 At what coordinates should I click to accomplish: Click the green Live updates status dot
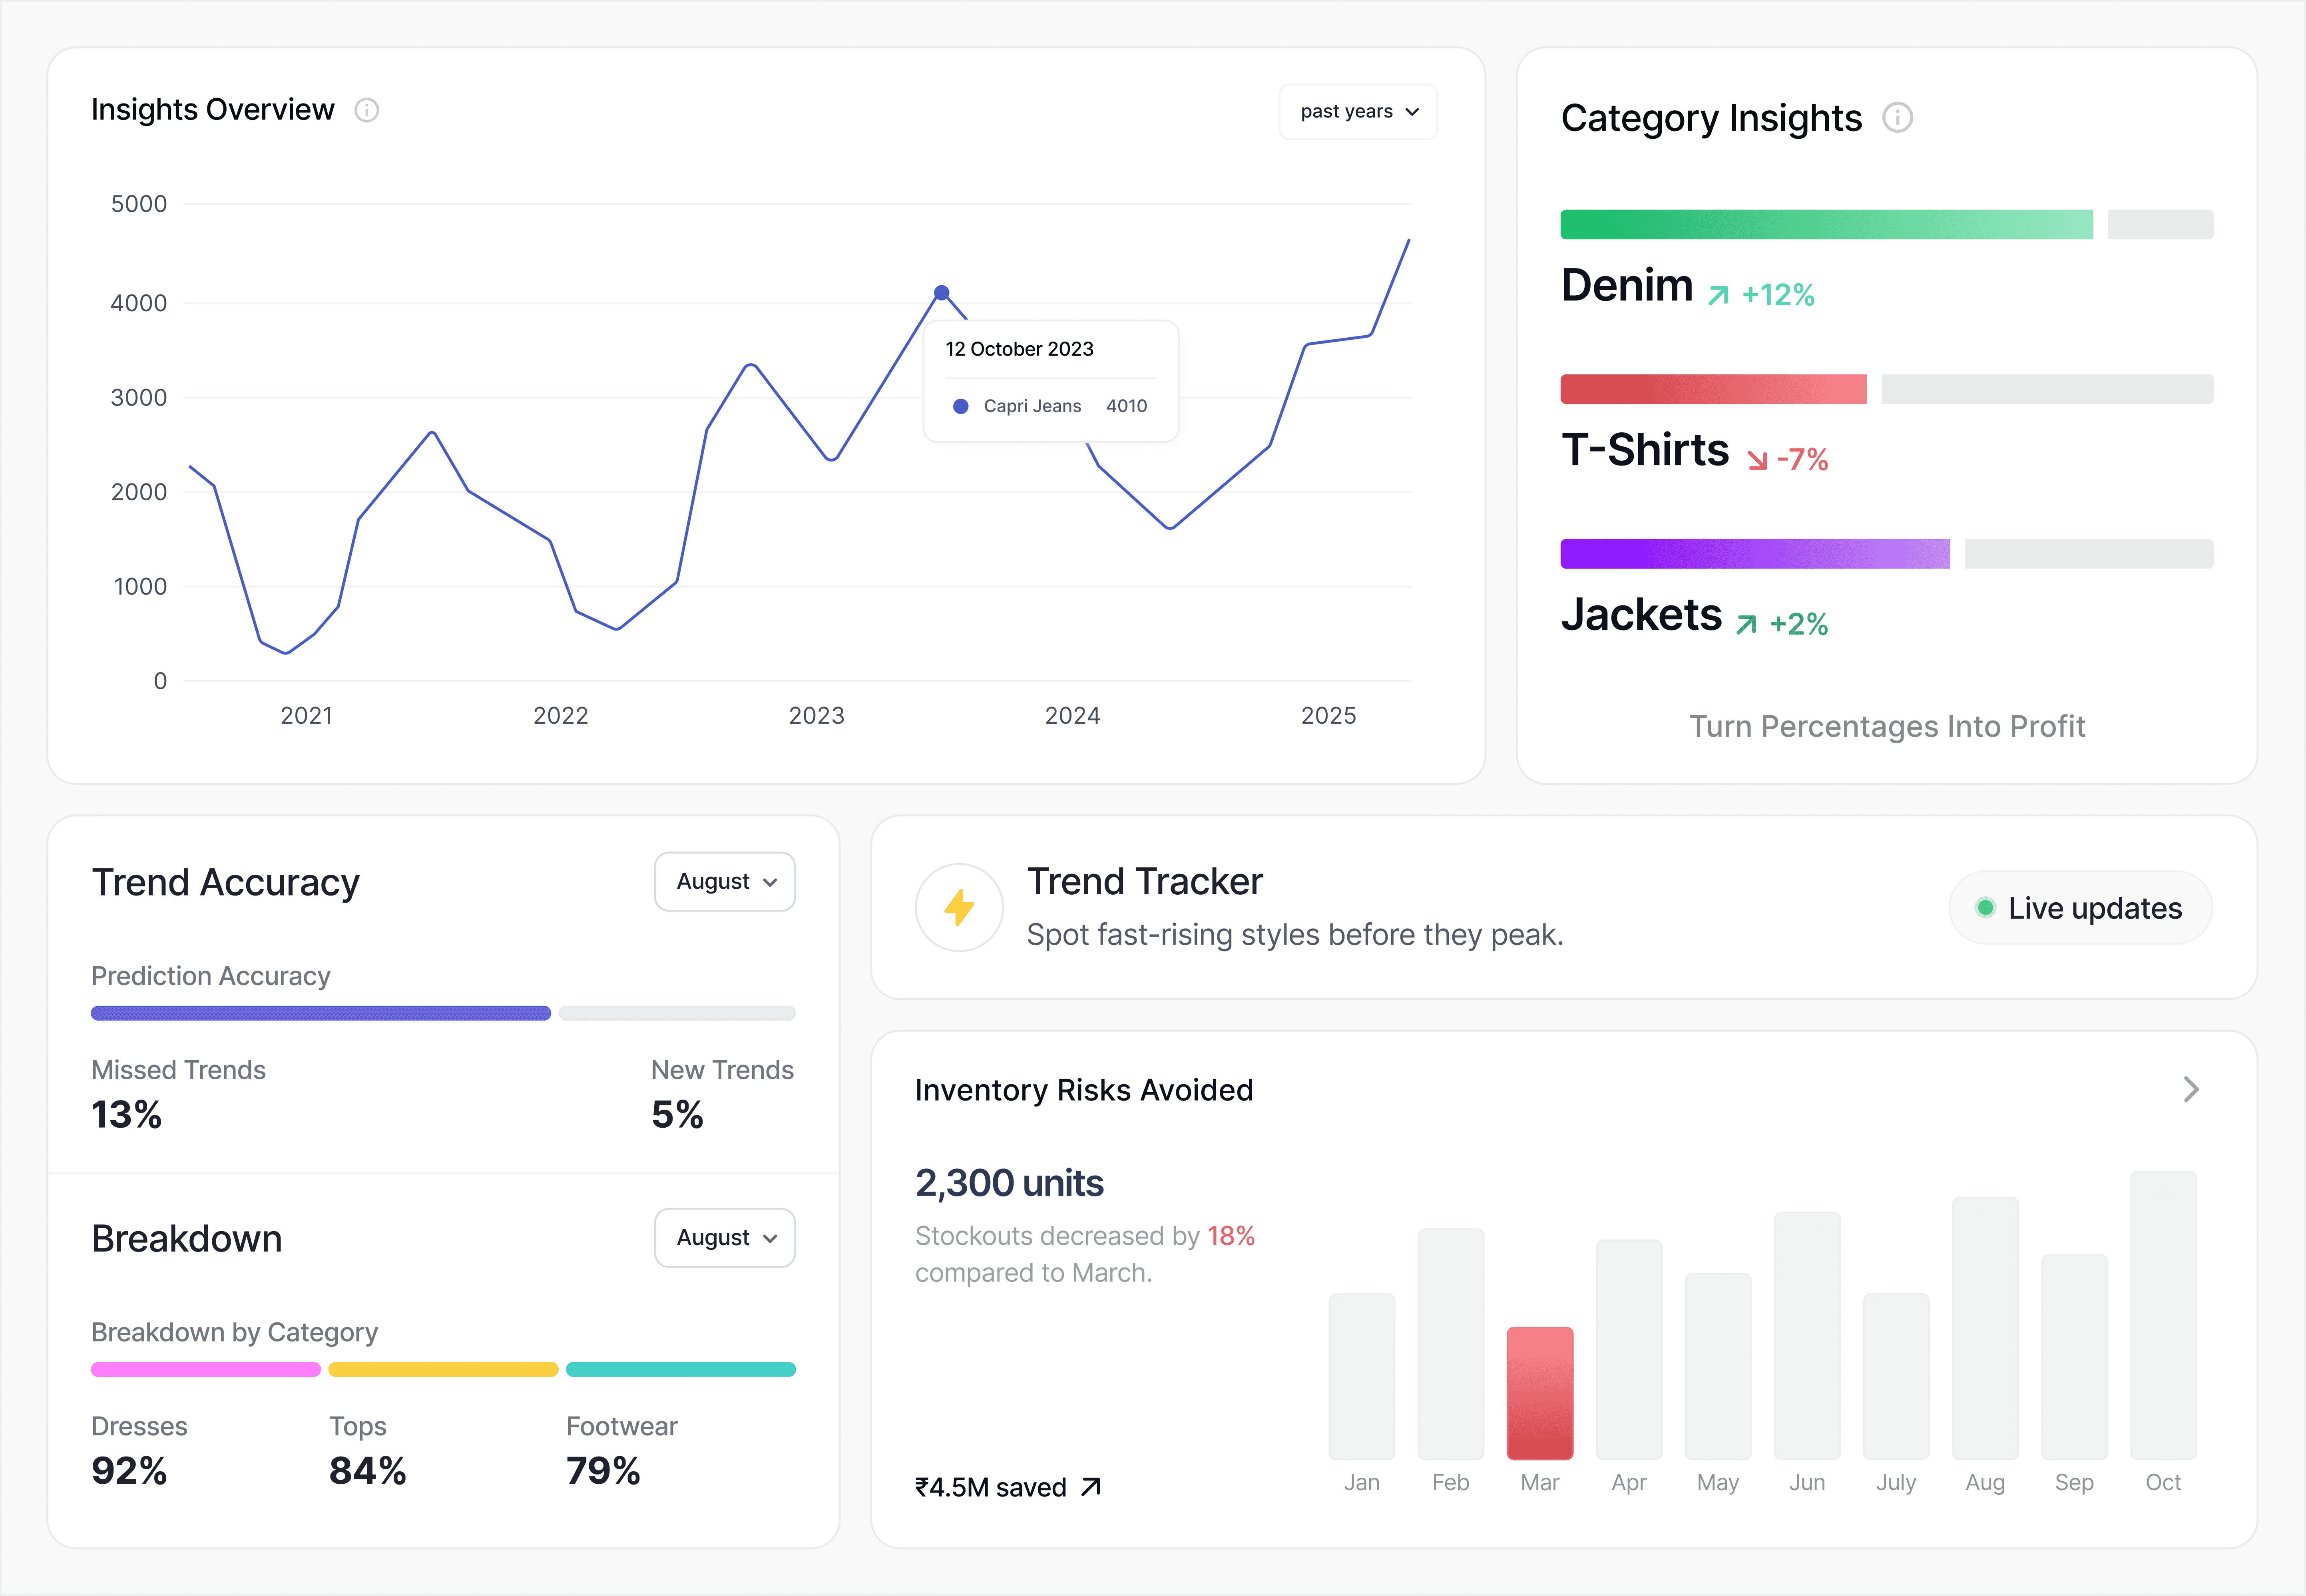click(1985, 908)
